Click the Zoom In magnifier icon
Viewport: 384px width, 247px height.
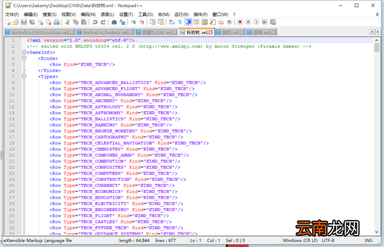tap(133, 23)
